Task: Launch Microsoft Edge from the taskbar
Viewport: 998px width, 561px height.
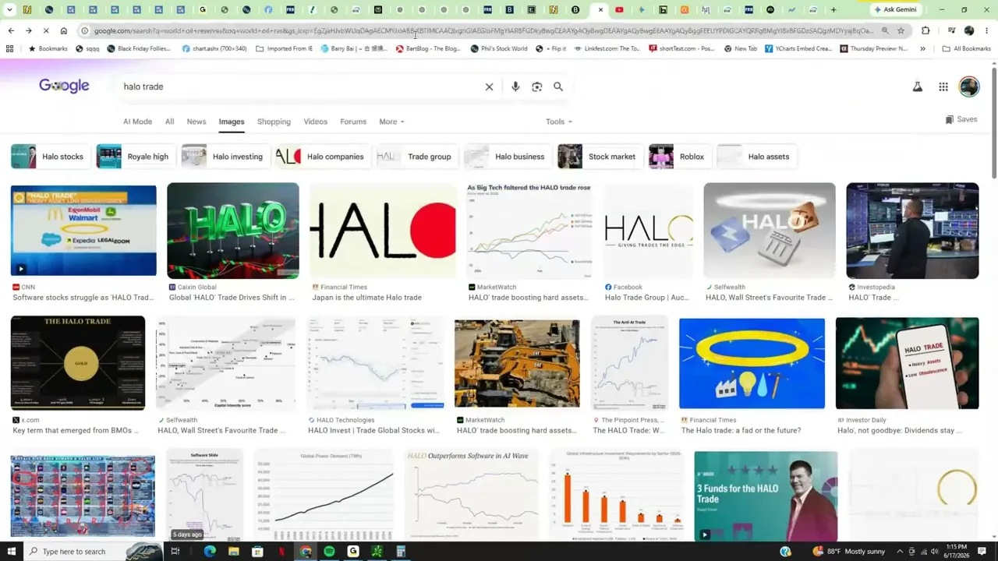Action: point(210,552)
